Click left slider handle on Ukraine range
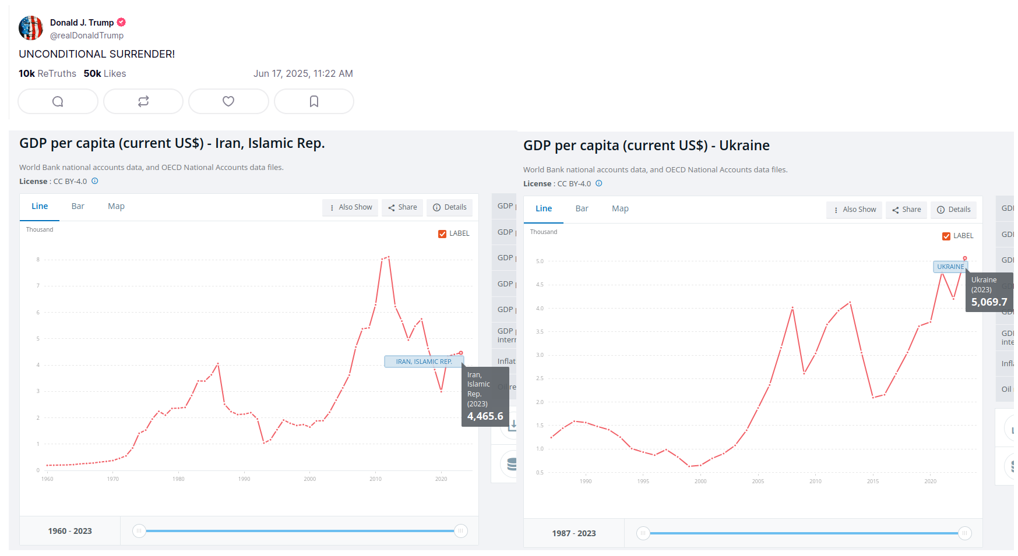This screenshot has height=556, width=1018. [x=643, y=533]
